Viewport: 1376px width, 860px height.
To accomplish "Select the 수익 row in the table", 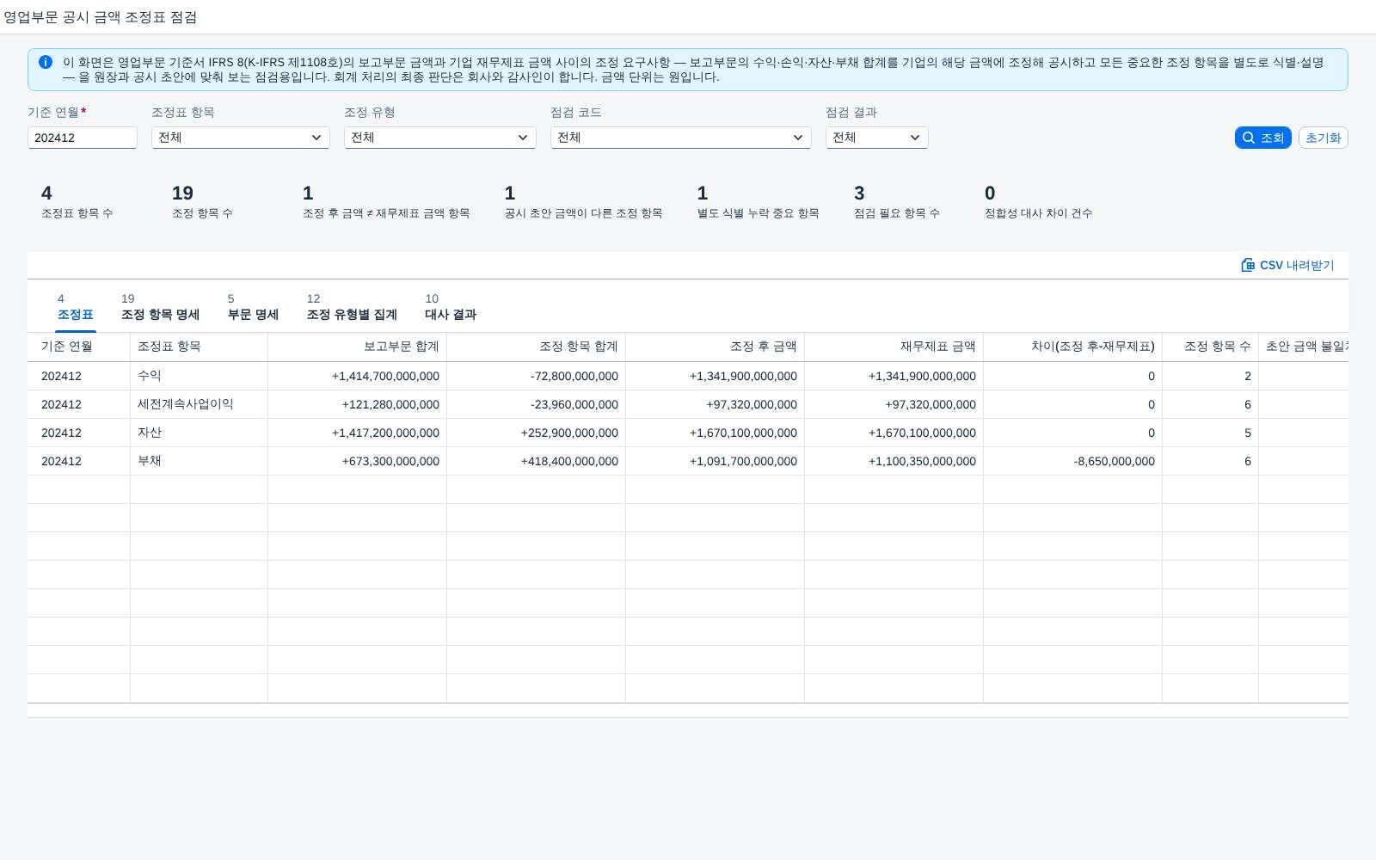I will tap(688, 376).
